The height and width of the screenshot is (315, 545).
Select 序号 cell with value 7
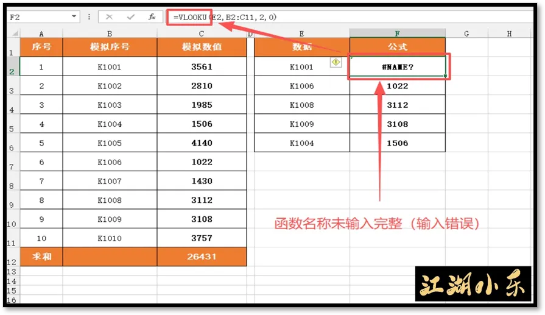coord(41,181)
